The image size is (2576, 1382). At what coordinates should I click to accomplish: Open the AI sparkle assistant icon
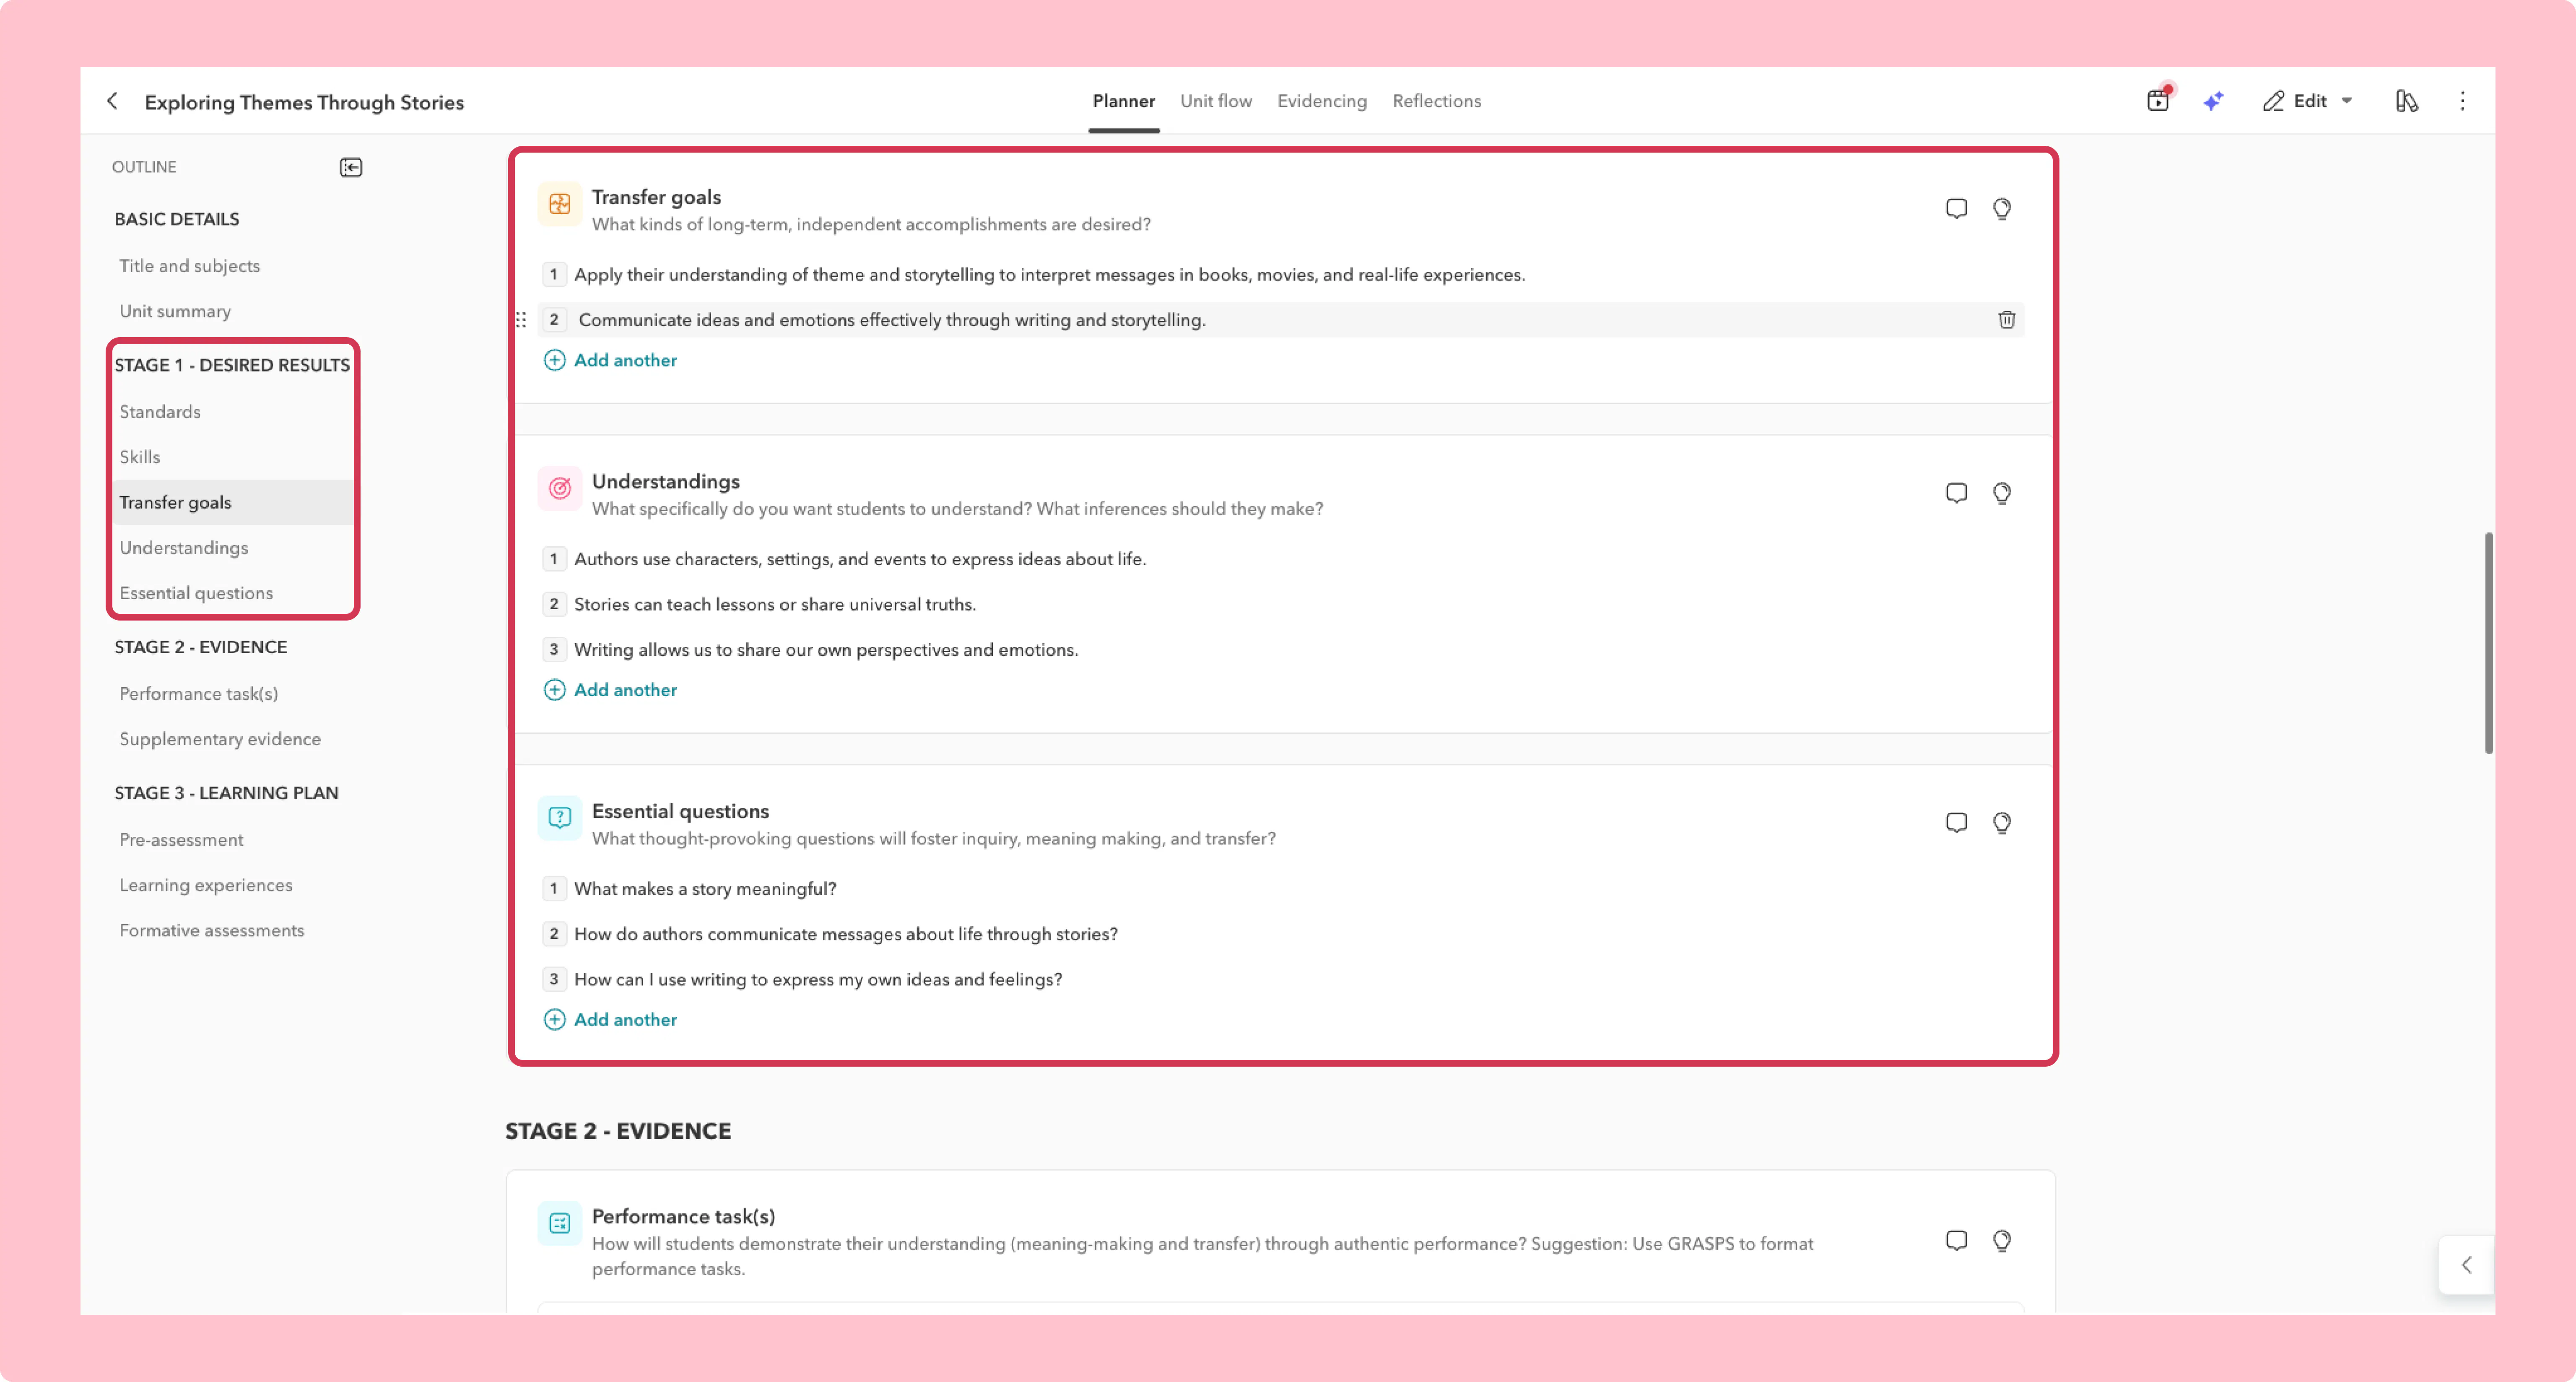click(2213, 101)
